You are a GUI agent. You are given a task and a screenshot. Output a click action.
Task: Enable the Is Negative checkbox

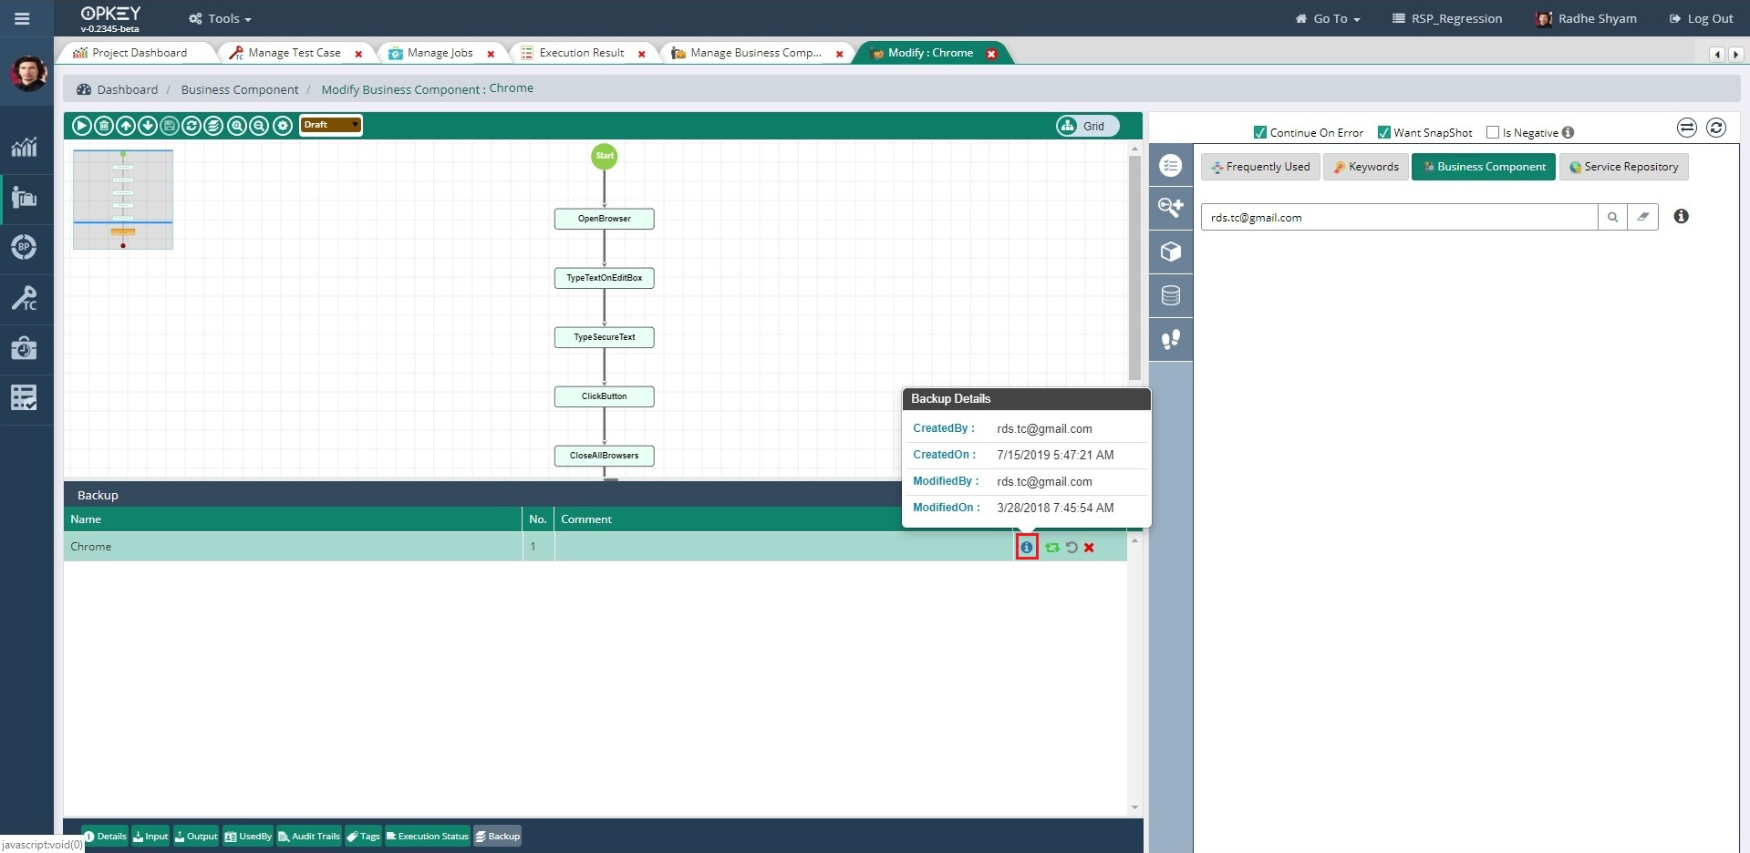[x=1493, y=132]
